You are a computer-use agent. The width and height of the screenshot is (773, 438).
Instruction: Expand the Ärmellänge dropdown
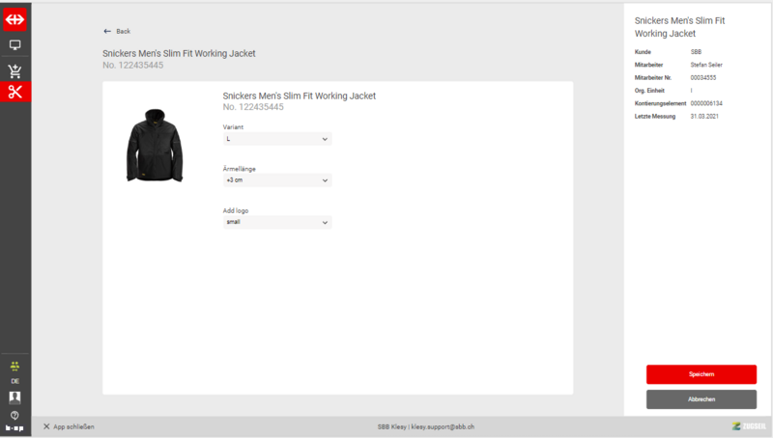(x=276, y=180)
